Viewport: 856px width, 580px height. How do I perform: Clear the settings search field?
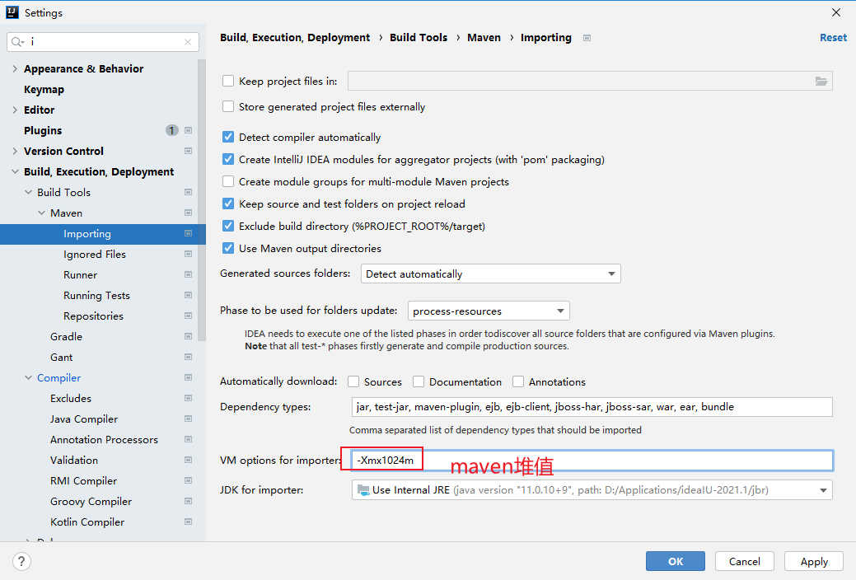pyautogui.click(x=188, y=42)
